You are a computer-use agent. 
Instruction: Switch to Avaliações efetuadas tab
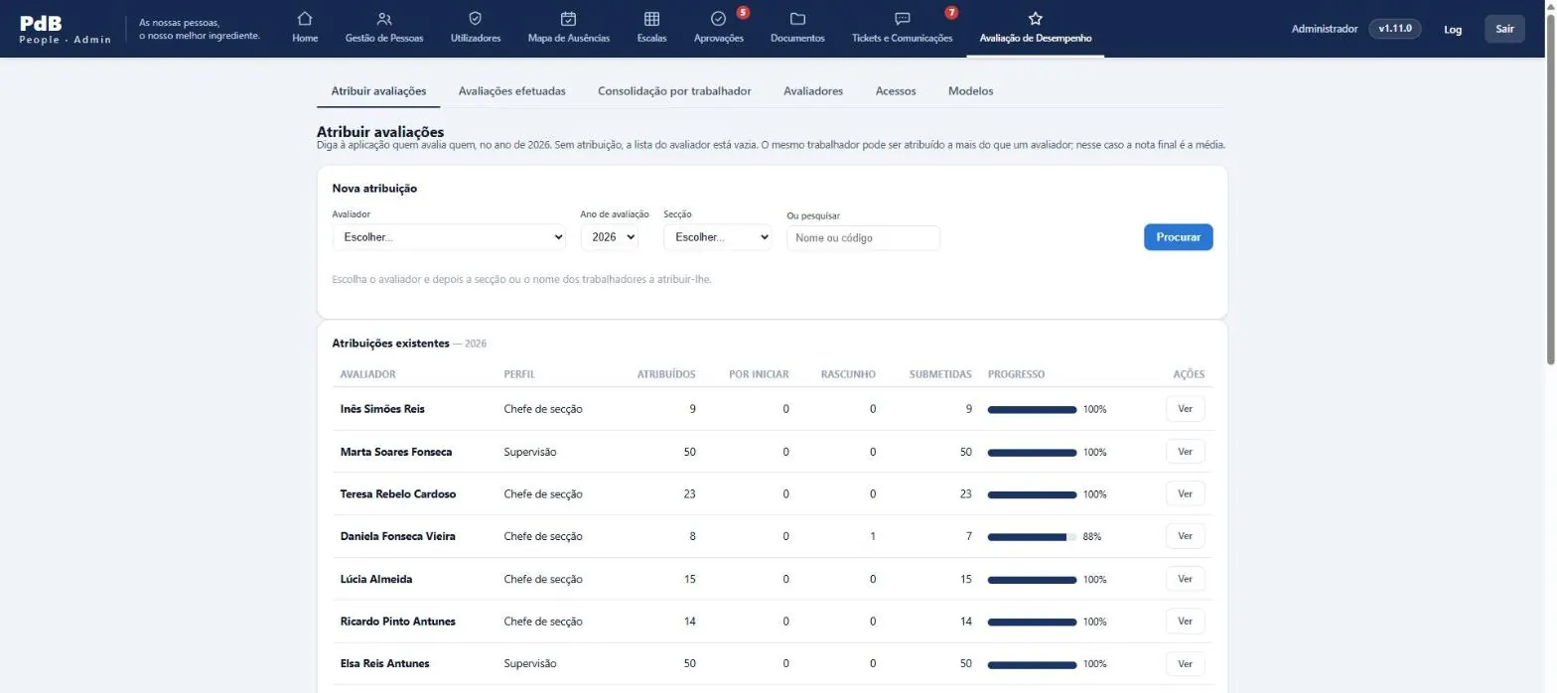click(512, 90)
